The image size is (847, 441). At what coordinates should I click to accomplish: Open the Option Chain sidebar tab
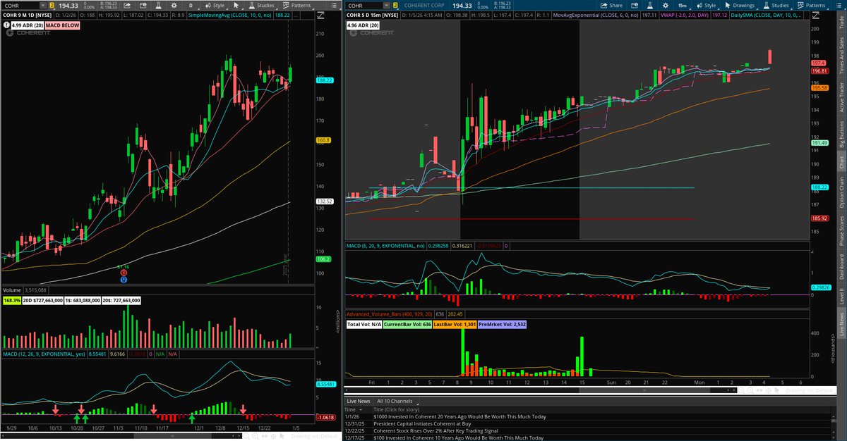tap(841, 192)
